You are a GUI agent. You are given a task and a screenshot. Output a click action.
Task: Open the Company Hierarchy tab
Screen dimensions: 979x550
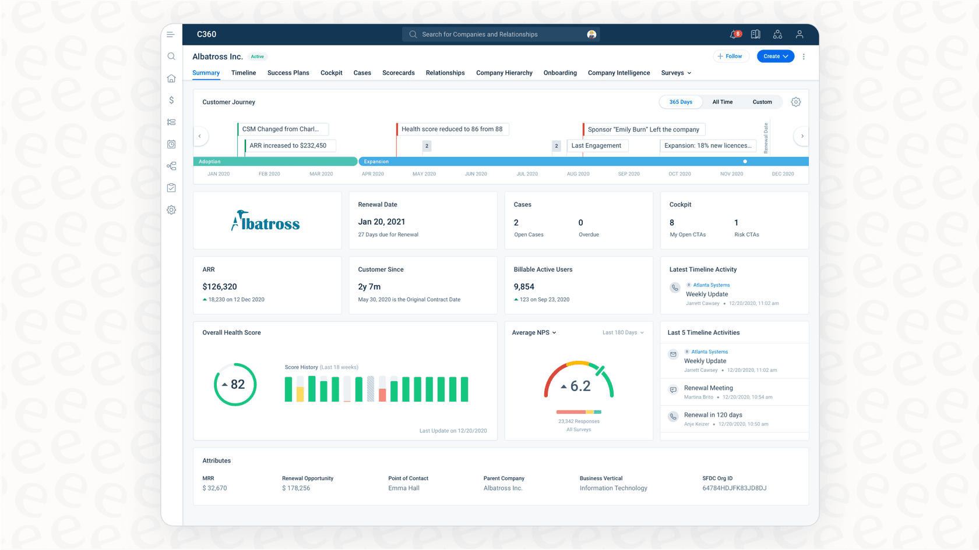point(504,73)
